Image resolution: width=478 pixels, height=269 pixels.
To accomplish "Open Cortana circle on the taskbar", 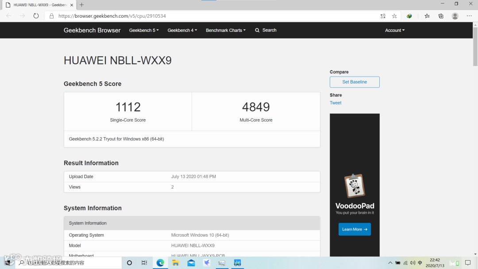I will click(129, 263).
